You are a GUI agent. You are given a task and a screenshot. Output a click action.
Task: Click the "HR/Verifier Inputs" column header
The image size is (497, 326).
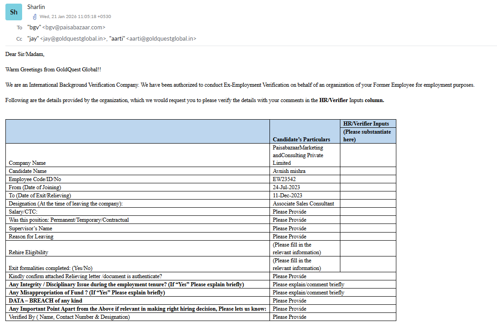pos(366,124)
